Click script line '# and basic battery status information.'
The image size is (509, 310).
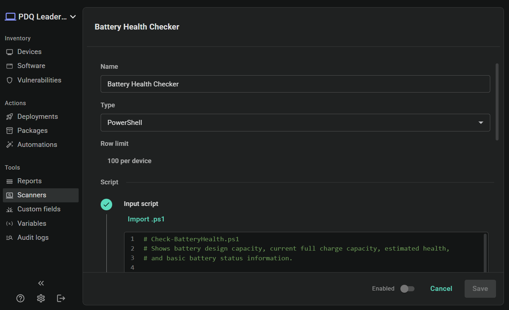point(218,258)
